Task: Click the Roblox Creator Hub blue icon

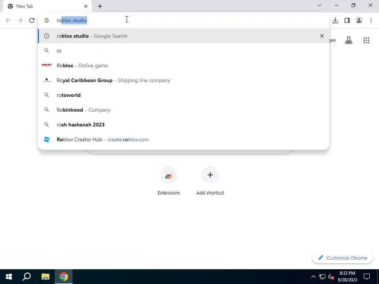Action: click(x=47, y=139)
